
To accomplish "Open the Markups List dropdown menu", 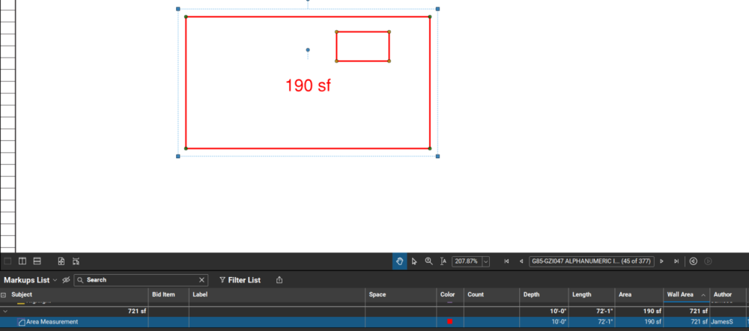I will click(31, 280).
